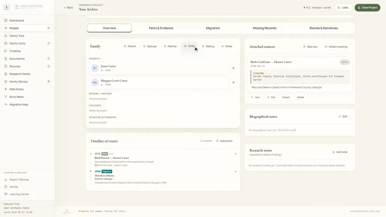This screenshot has height=217, width=386.
Task: Open Family Tree in sidebar
Action: point(27,36)
